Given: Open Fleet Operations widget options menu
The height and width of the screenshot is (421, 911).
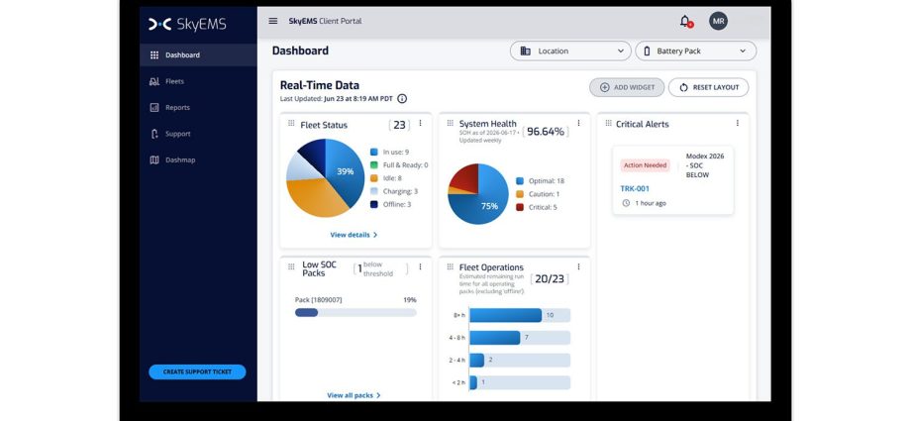Looking at the screenshot, I should [x=578, y=266].
